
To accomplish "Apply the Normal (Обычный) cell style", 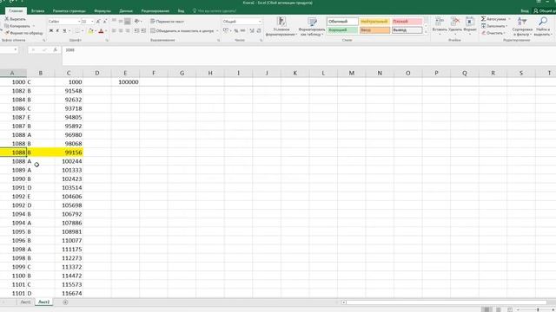I will tap(342, 22).
